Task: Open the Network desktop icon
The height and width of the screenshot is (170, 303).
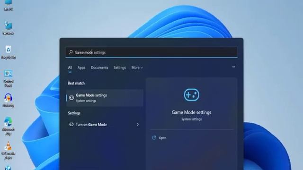Action: pos(9,28)
